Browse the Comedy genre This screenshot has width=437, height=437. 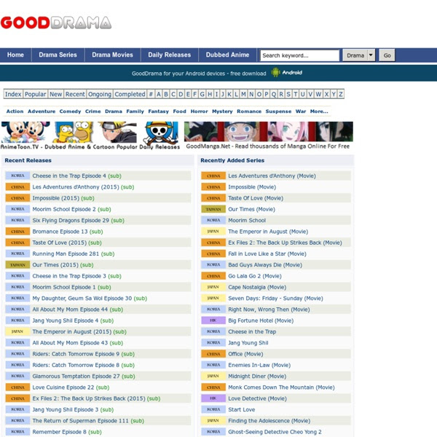[x=70, y=111]
